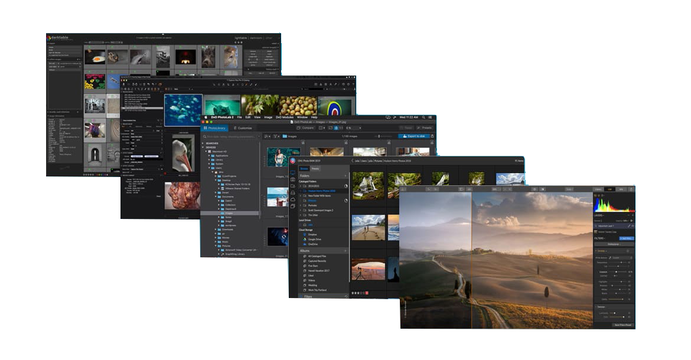
Task: Select the blue fish school thumbnail
Action: (x=182, y=110)
